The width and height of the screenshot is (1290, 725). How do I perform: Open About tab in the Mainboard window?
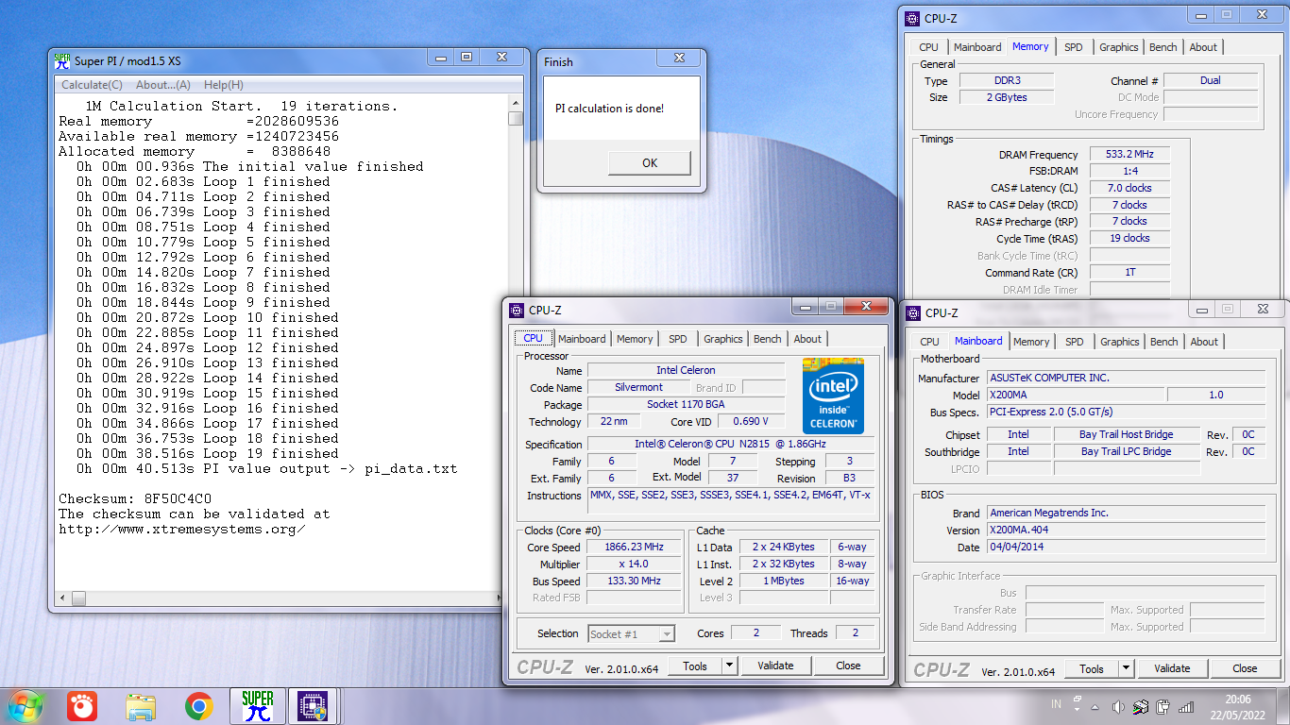click(x=1204, y=342)
